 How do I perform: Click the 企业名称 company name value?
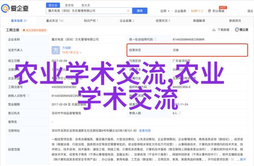(75, 39)
